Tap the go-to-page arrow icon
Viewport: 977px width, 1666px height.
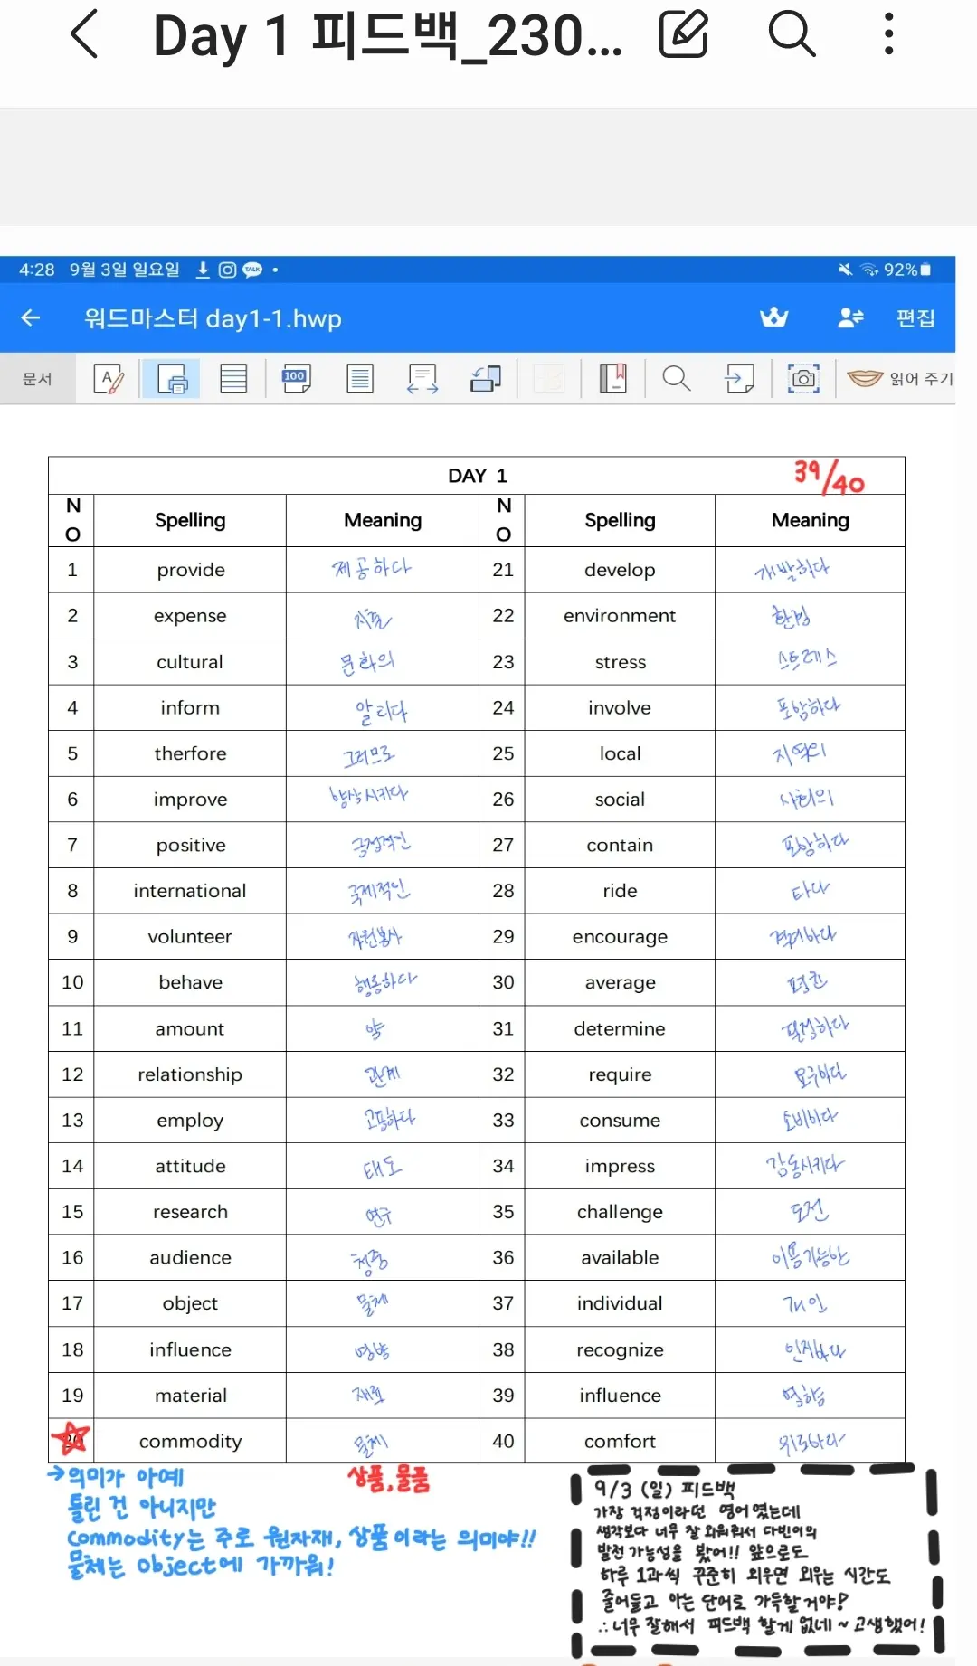739,379
